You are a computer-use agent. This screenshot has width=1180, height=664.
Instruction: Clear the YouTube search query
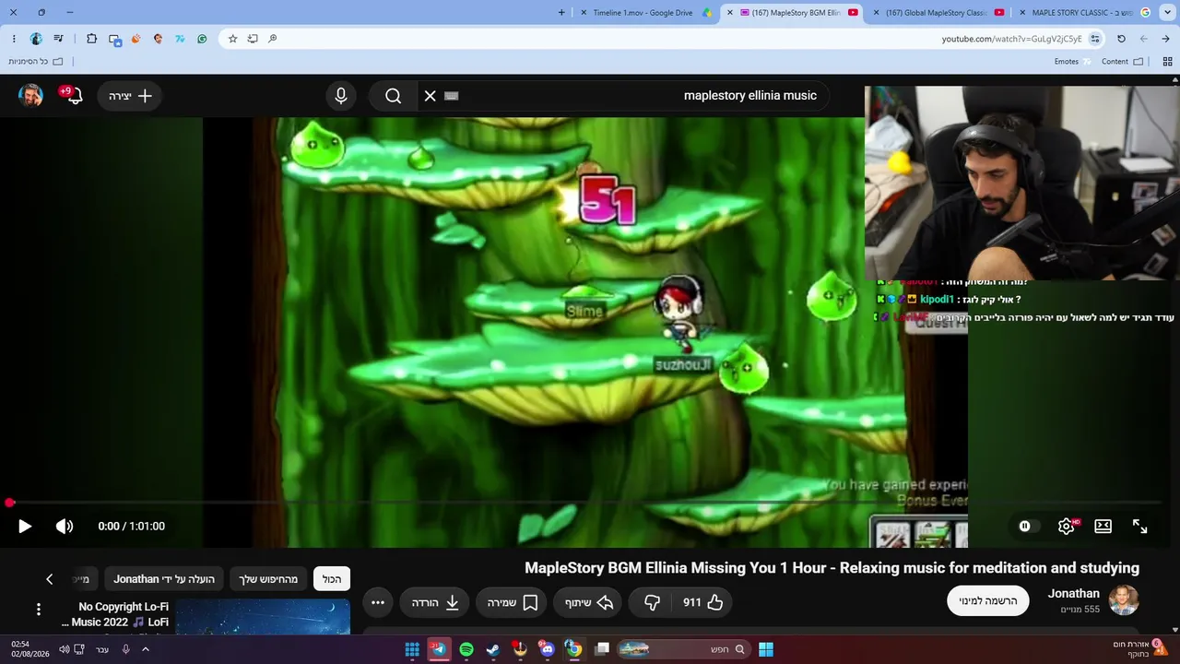(430, 96)
